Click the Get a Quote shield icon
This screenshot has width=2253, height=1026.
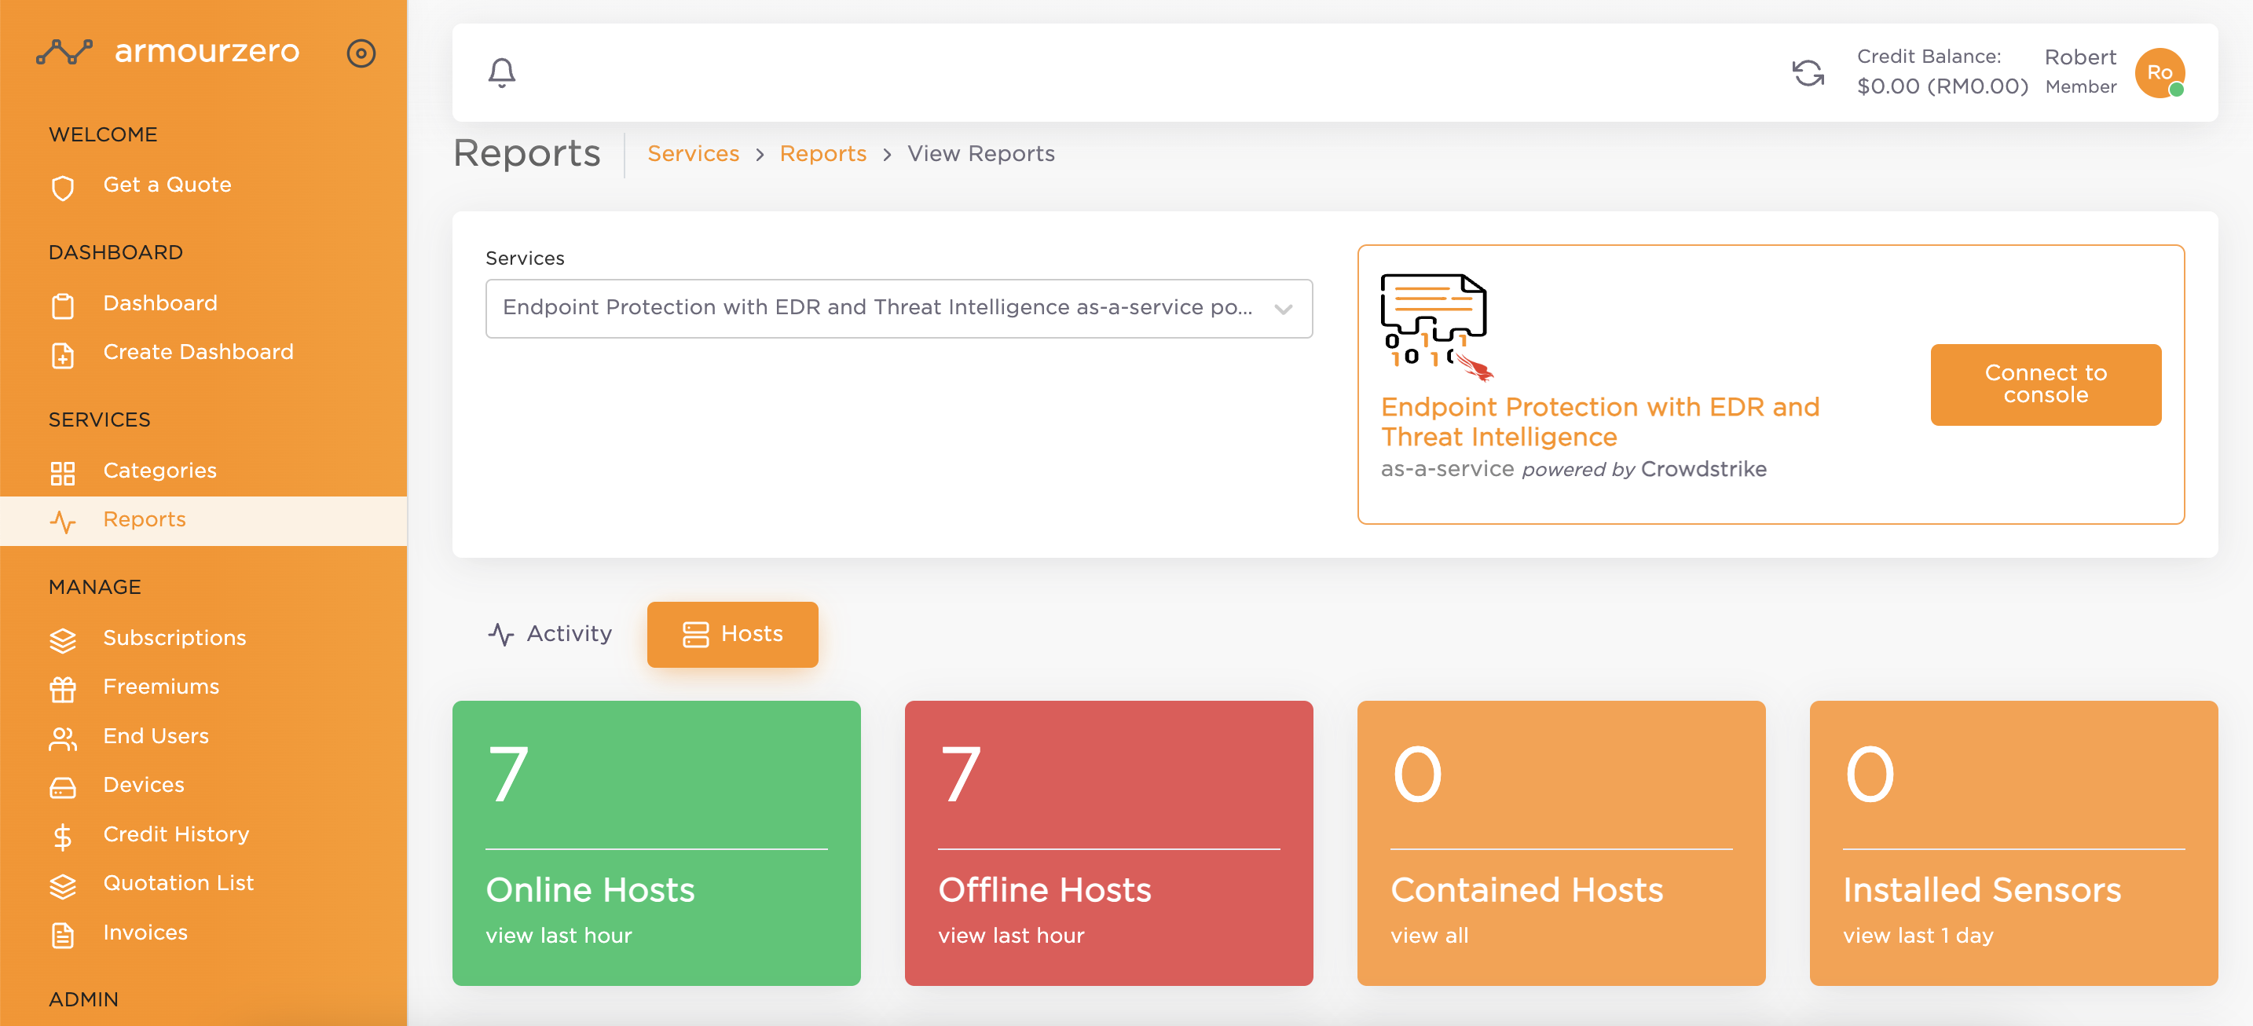63,187
